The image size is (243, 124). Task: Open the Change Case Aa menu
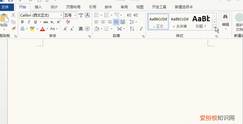click(54, 29)
